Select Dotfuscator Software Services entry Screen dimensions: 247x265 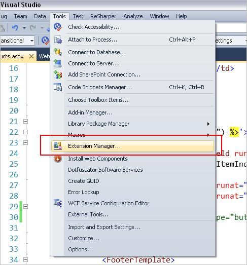[x=133, y=170]
